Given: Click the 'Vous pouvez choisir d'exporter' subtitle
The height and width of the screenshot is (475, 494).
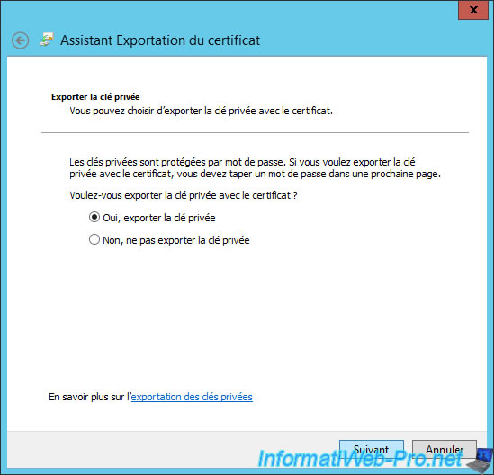Looking at the screenshot, I should pyautogui.click(x=201, y=111).
